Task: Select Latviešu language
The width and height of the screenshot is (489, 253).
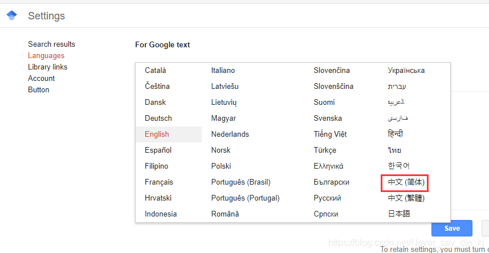Action: tap(225, 87)
